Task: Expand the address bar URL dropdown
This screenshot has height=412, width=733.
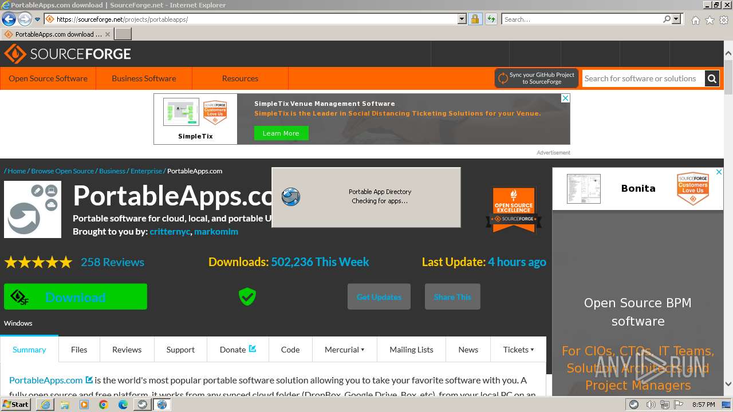Action: [x=462, y=19]
